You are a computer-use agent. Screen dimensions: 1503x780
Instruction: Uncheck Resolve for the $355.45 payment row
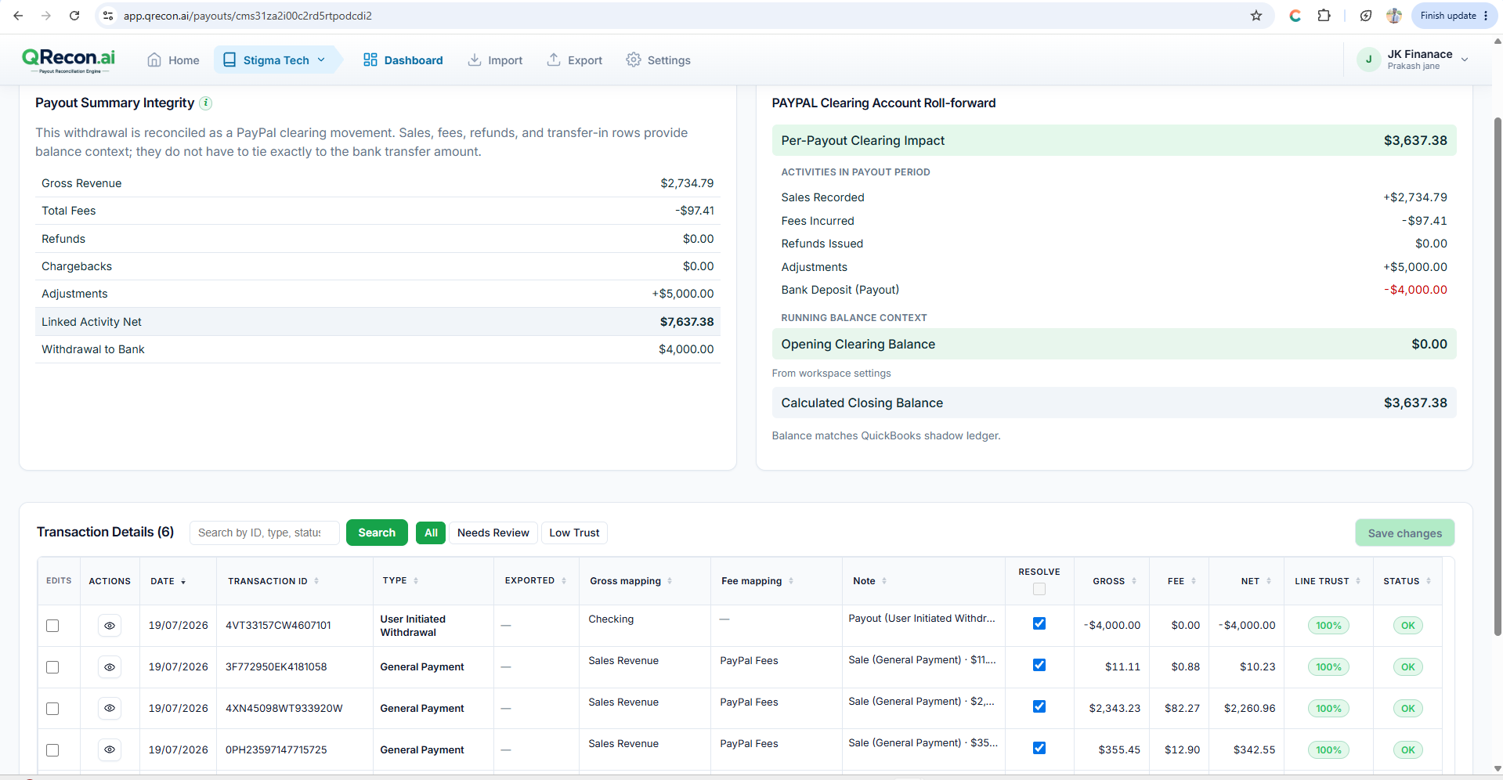coord(1039,748)
